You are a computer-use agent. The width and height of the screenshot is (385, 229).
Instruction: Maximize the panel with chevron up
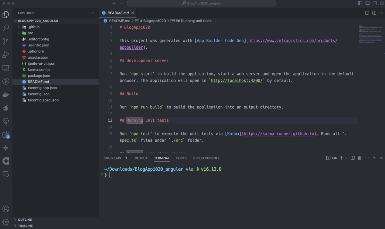374,158
